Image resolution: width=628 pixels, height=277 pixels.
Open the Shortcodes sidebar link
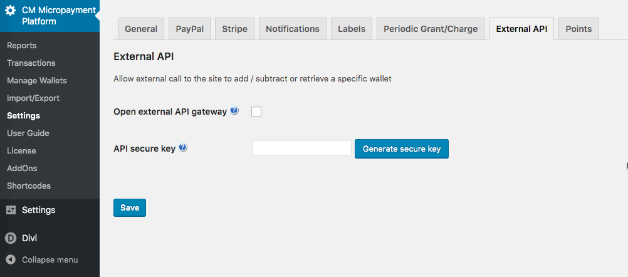(x=29, y=186)
